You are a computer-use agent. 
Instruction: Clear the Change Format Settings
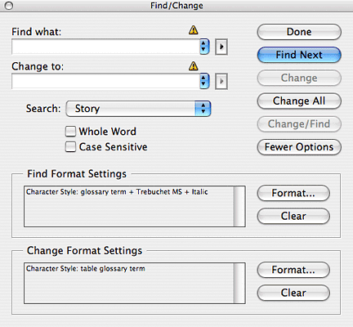pyautogui.click(x=293, y=293)
